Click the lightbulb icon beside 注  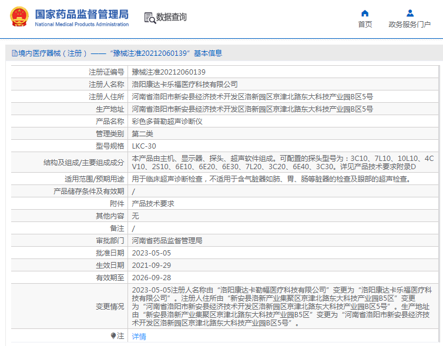pyautogui.click(x=113, y=335)
